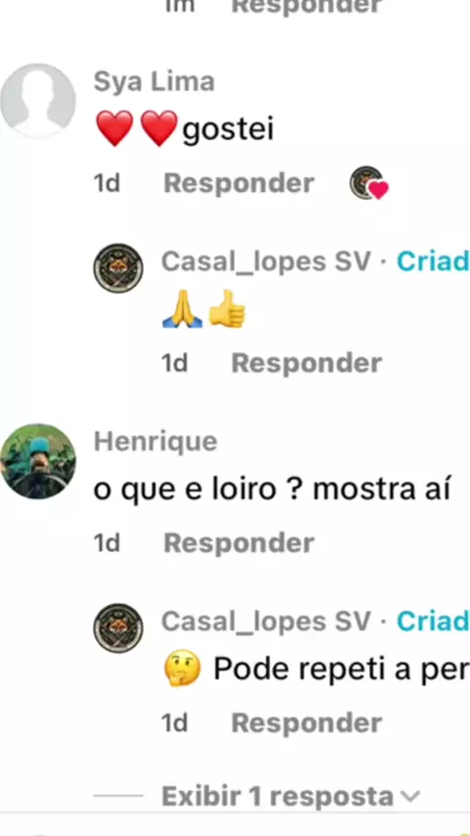
Task: Open Sya Lima's default profile avatar
Action: [x=38, y=101]
